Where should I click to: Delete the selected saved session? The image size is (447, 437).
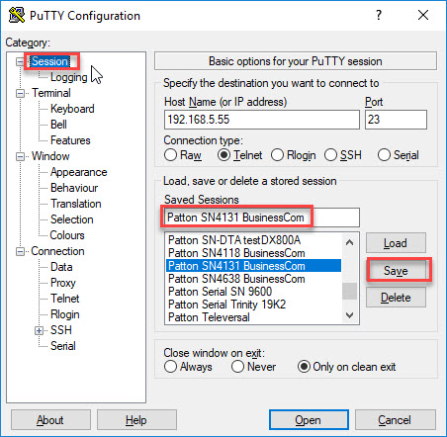tap(396, 298)
